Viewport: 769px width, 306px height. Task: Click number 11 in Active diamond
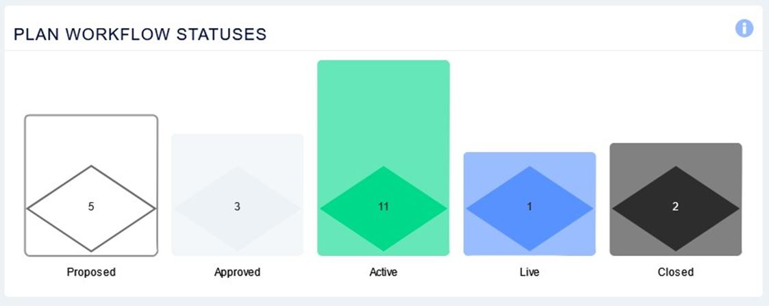tap(383, 207)
